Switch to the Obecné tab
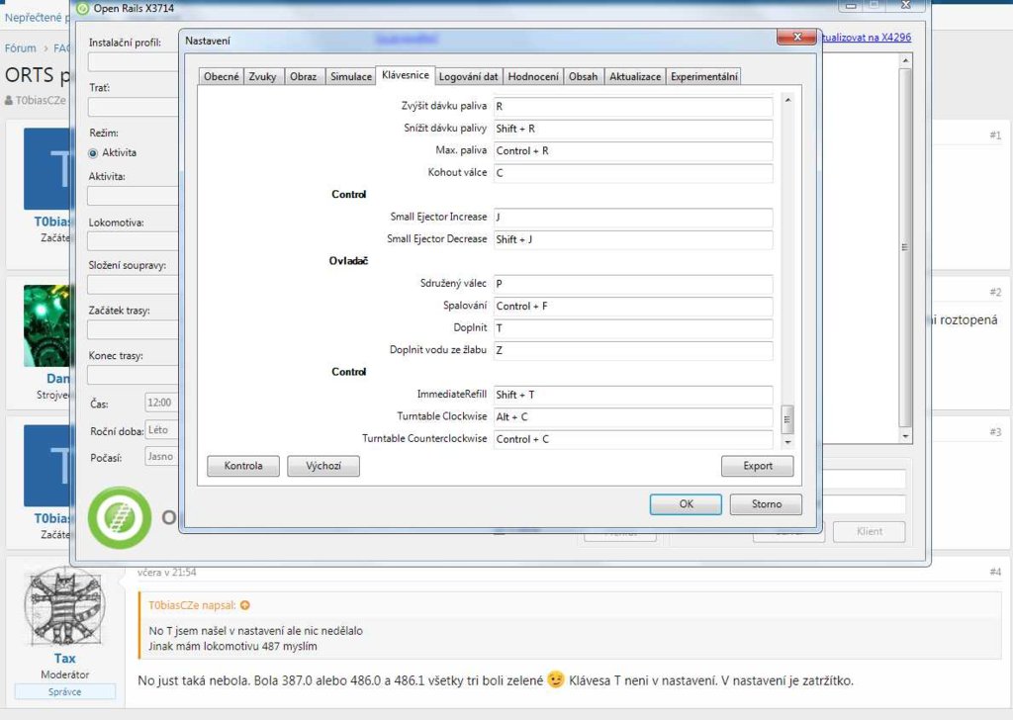The width and height of the screenshot is (1013, 720). click(222, 76)
